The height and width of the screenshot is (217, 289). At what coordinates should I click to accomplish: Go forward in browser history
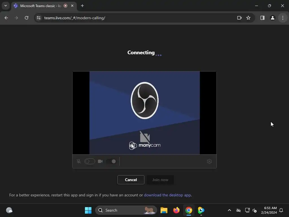pyautogui.click(x=16, y=18)
